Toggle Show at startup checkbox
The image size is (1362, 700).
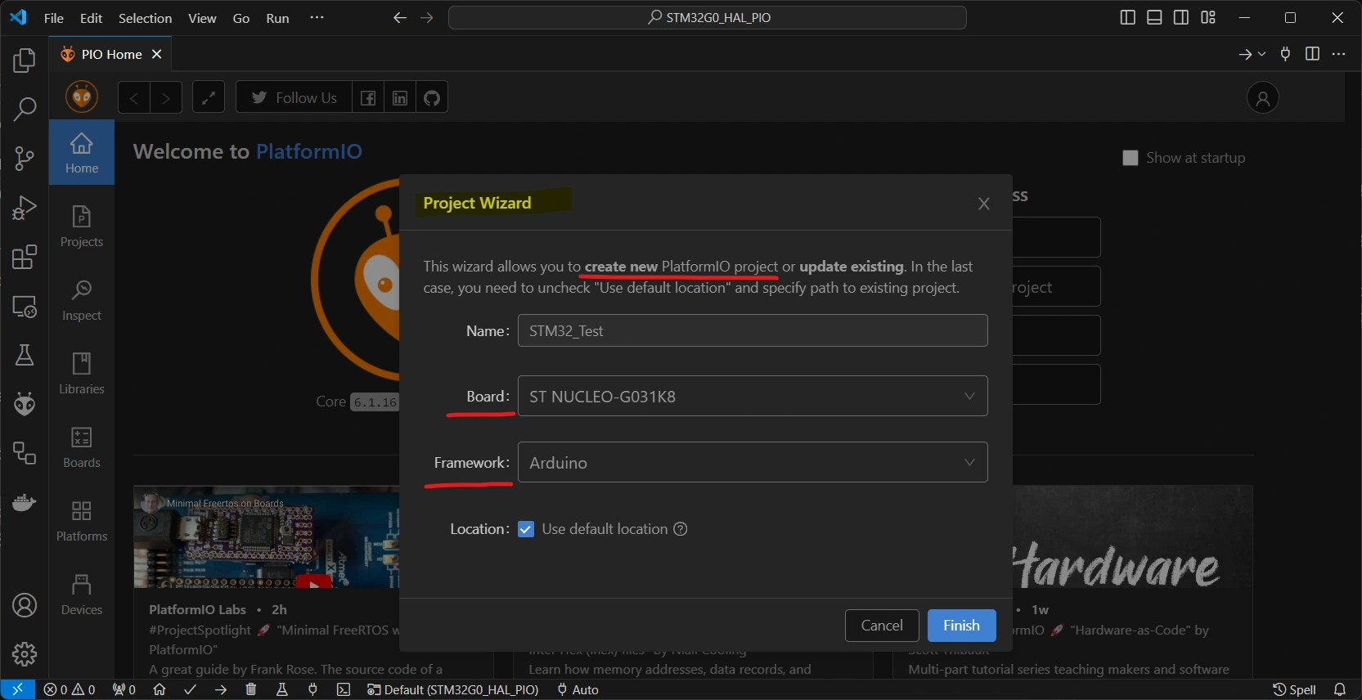[x=1131, y=158]
